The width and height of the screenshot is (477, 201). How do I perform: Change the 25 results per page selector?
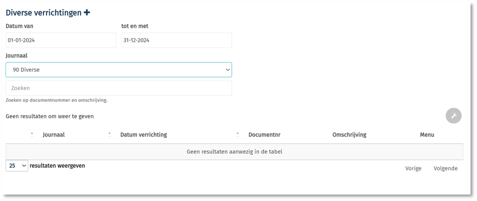tap(17, 166)
